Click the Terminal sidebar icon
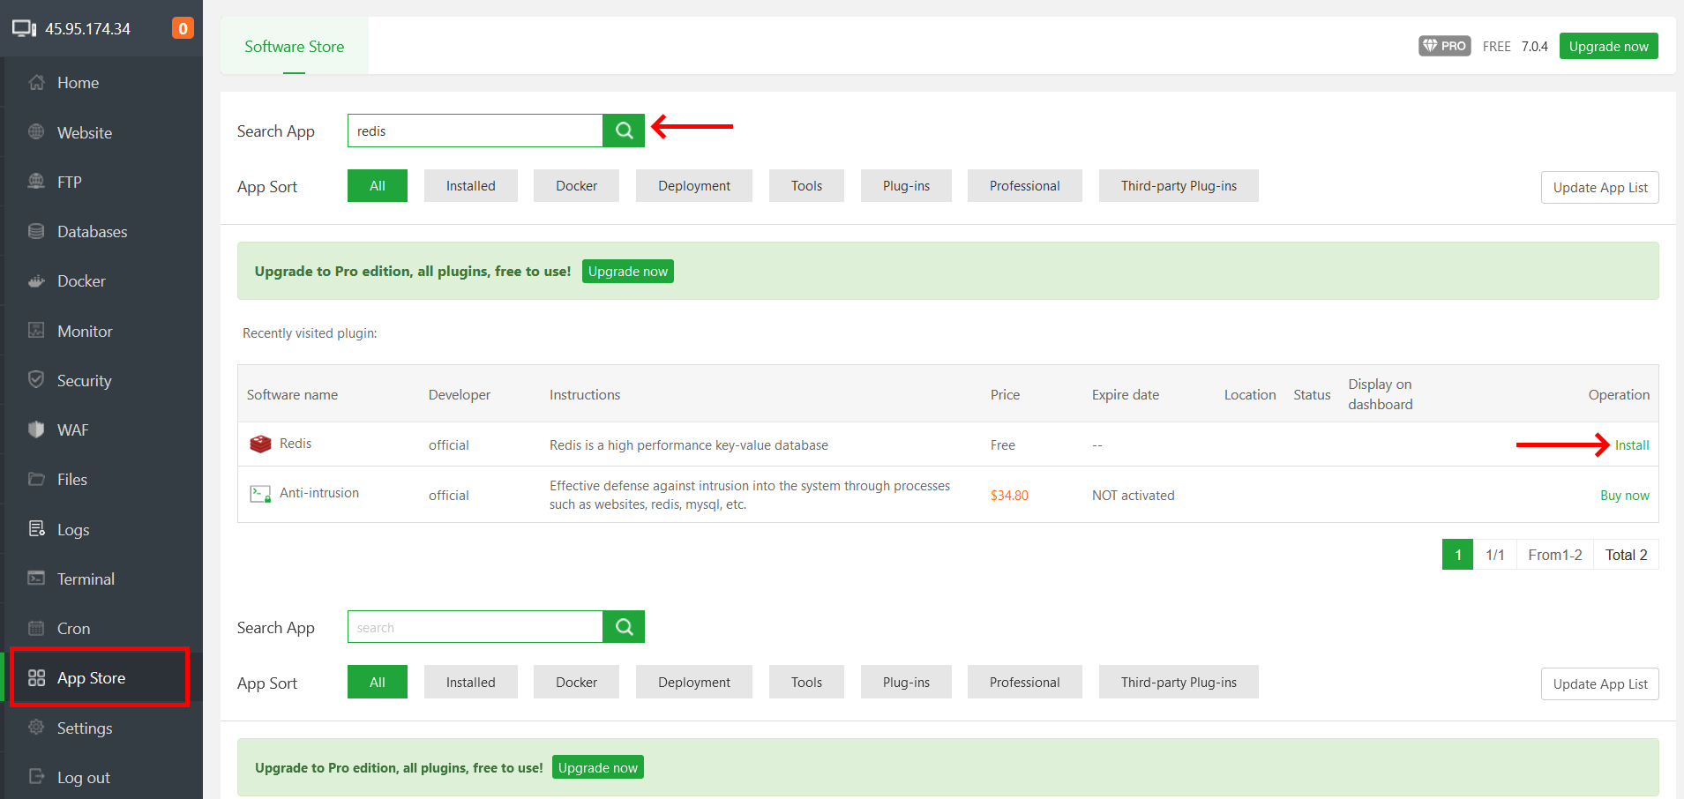The image size is (1684, 799). pos(36,579)
